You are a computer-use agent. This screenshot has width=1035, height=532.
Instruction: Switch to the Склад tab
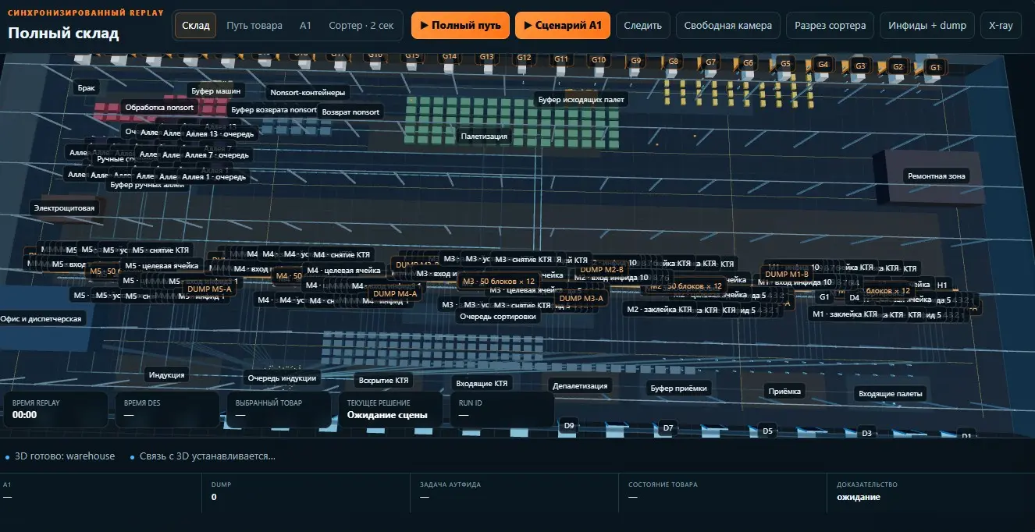(x=195, y=26)
